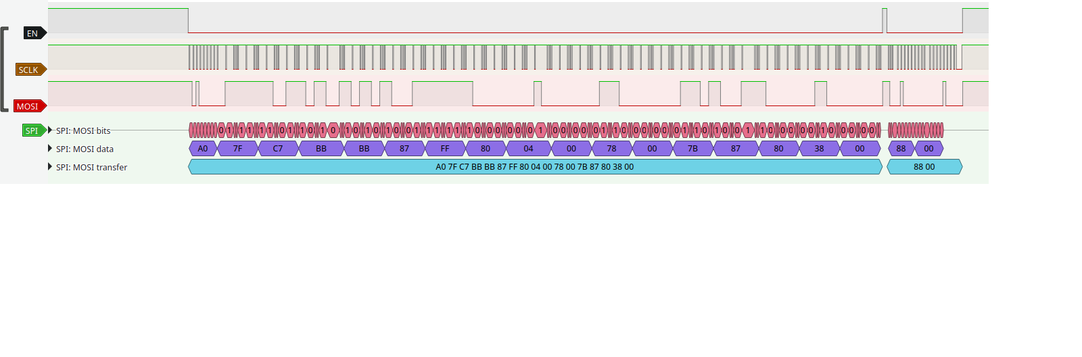
Task: Select the MOSI channel label
Action: click(30, 106)
